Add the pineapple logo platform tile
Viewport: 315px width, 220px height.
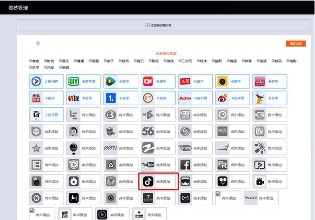tap(46, 182)
